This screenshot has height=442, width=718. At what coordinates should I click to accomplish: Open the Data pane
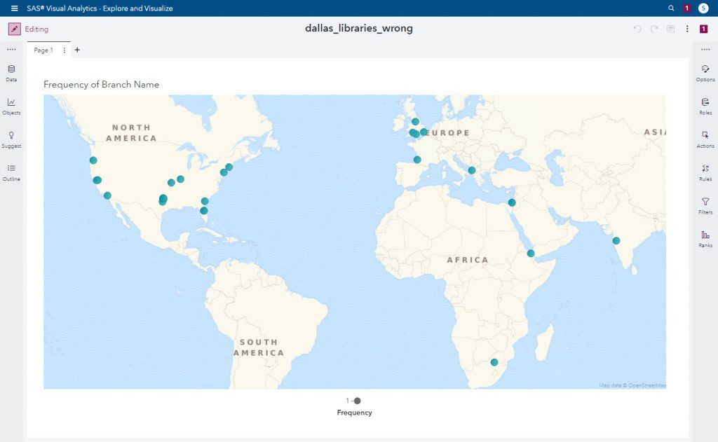pyautogui.click(x=11, y=72)
